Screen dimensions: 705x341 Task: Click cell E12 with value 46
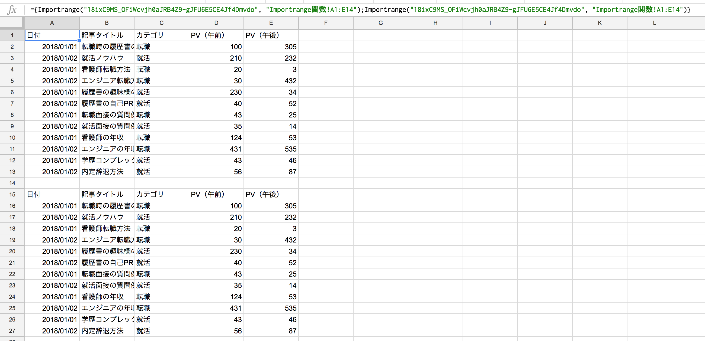[x=271, y=160]
